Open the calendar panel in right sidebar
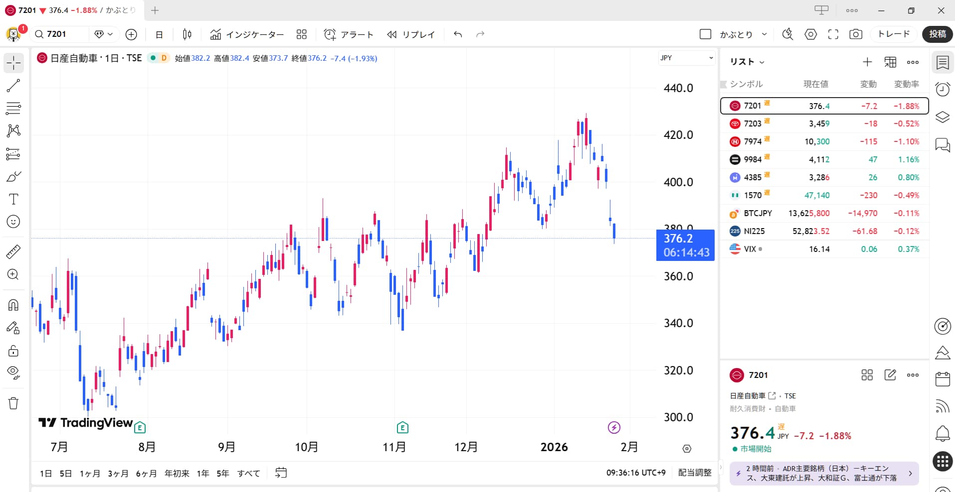Screen dimensions: 955x492 (x=942, y=379)
